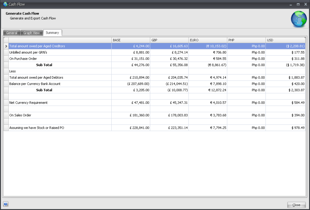Click USD subtotal ($ 1,719.38)
The height and width of the screenshot is (210, 310).
click(x=285, y=65)
